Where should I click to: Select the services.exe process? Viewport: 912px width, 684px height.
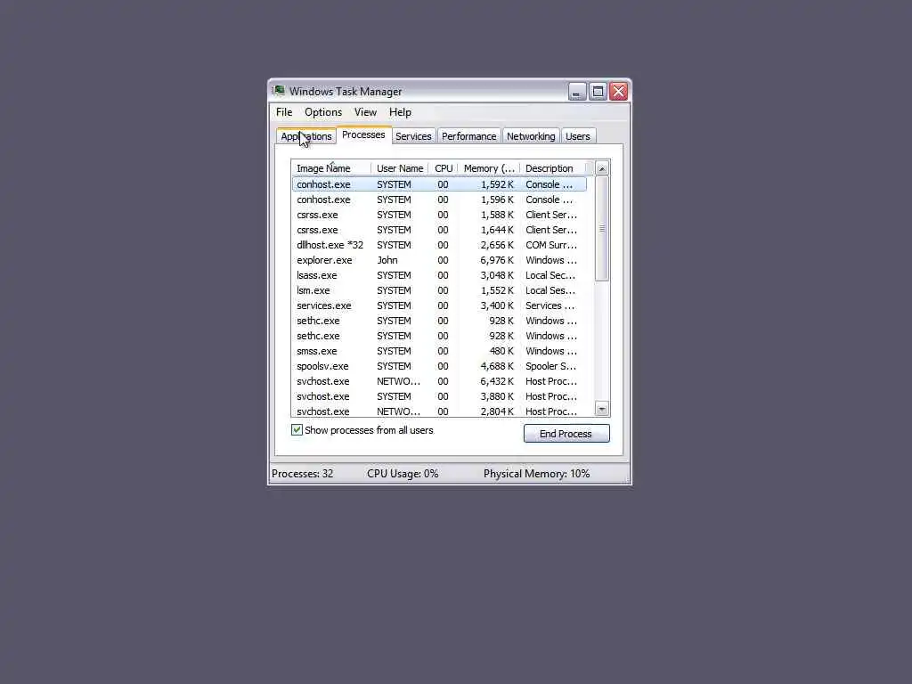point(439,305)
